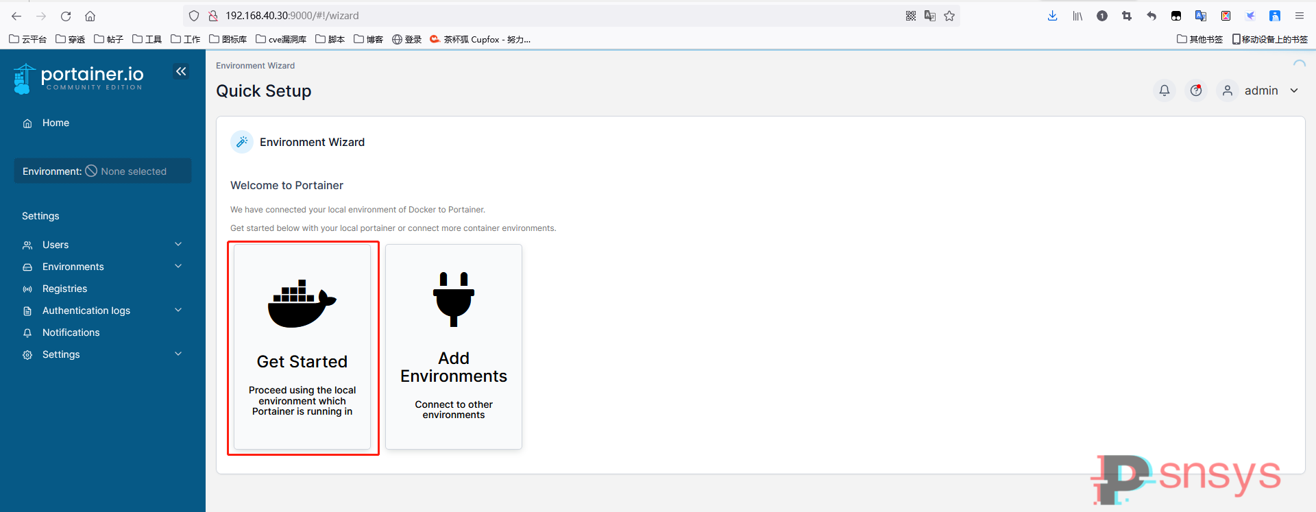1316x512 pixels.
Task: Open the browser library icon
Action: (1077, 16)
